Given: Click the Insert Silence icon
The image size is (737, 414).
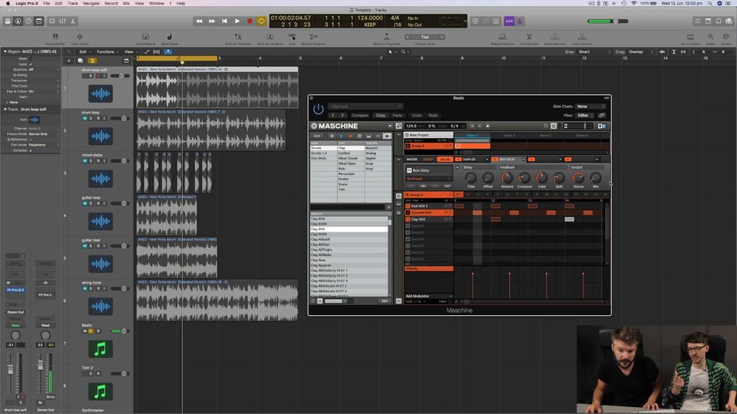Looking at the screenshot, I should 582,37.
